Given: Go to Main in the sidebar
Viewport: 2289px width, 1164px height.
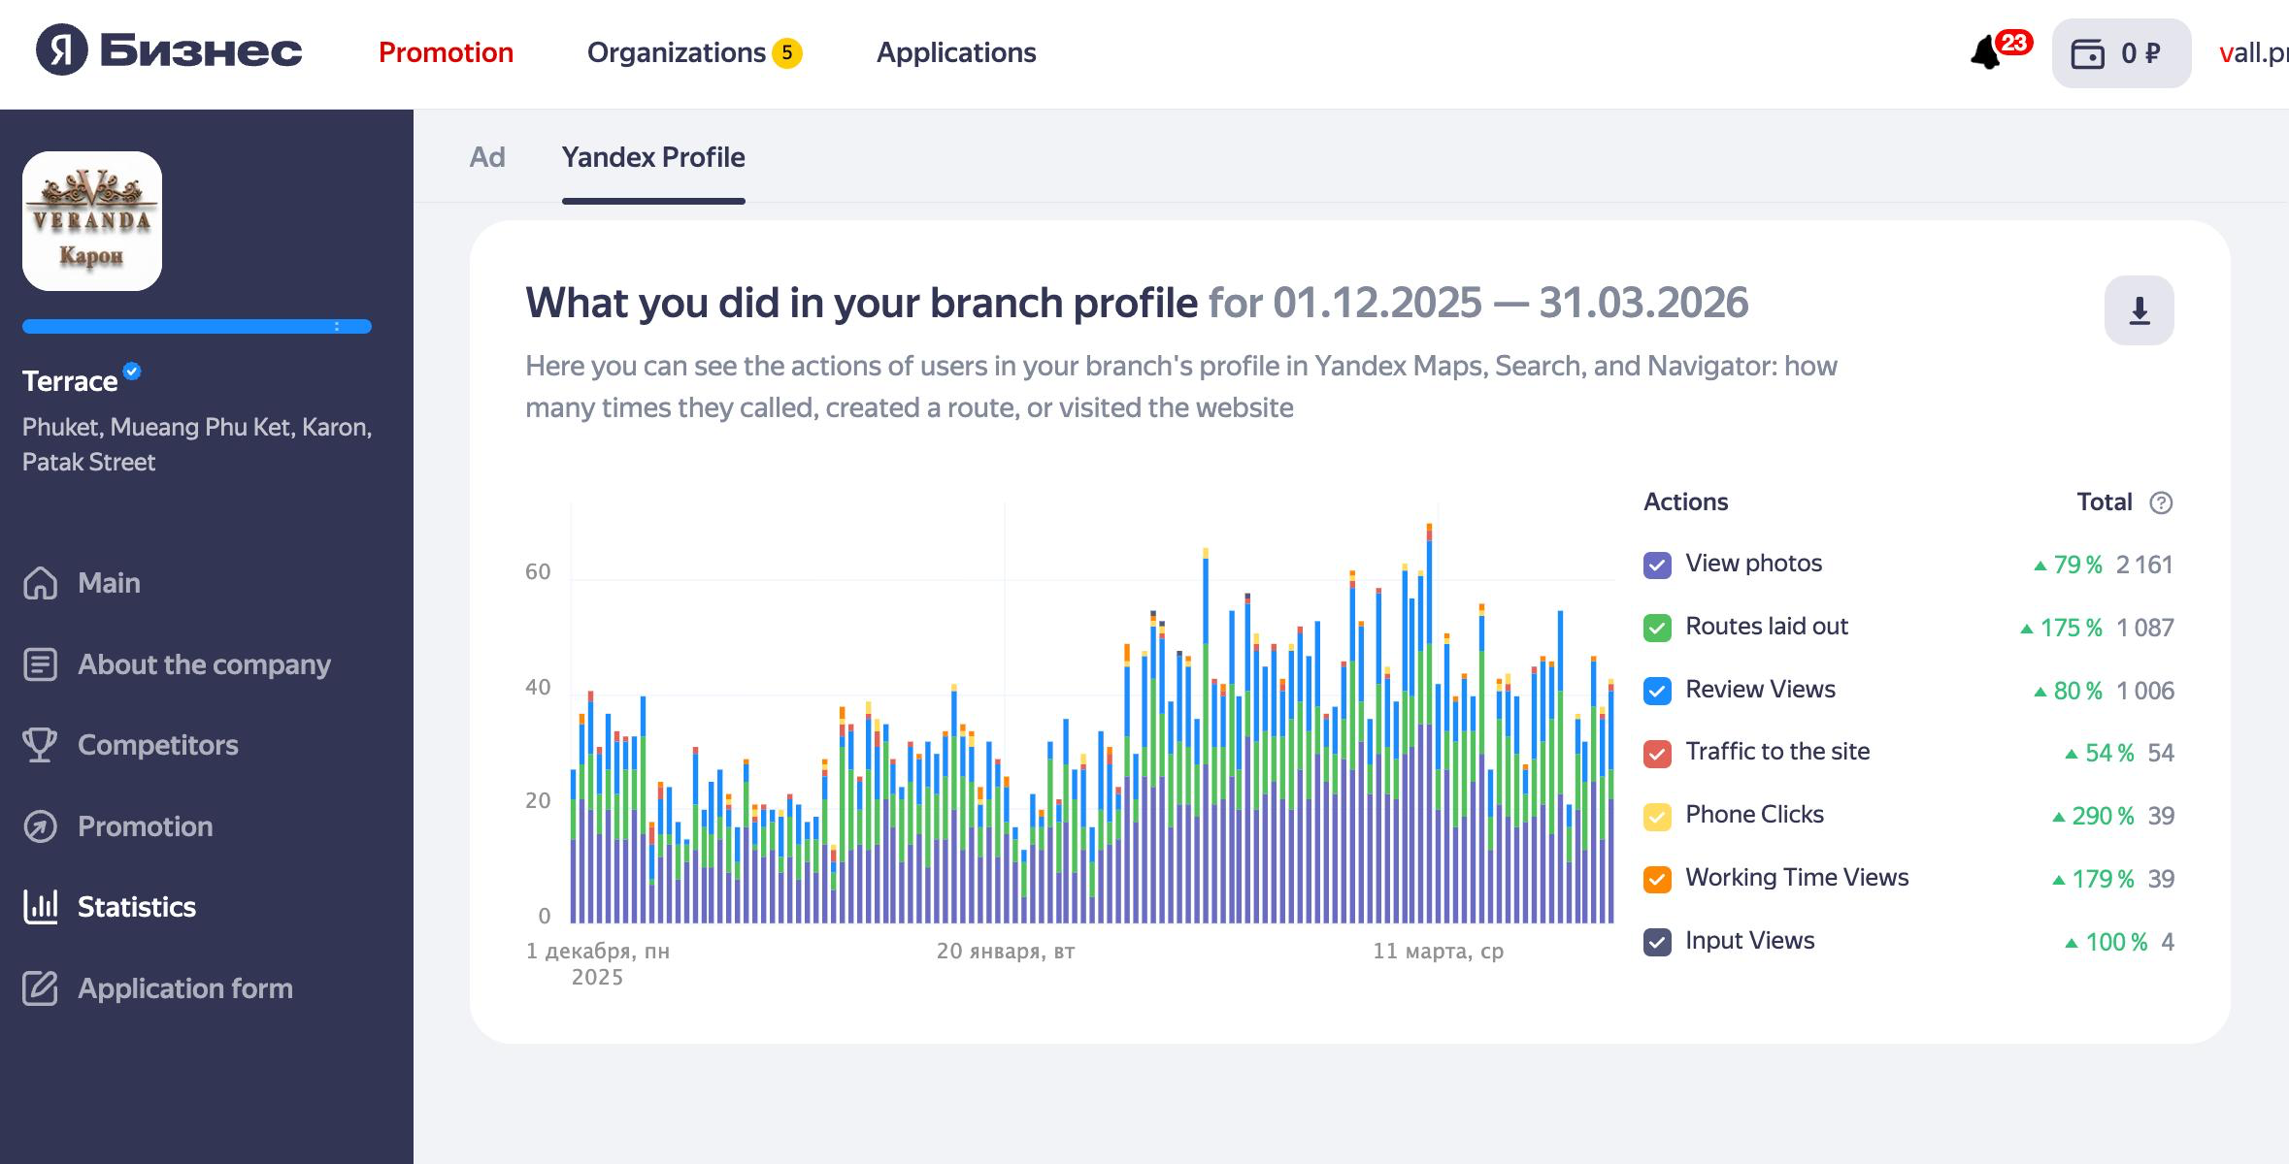Looking at the screenshot, I should pos(109,583).
